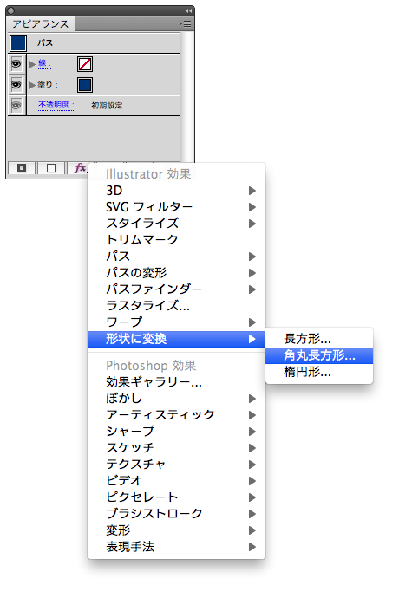Toggle visibility of the opacity row
The image size is (399, 598).
click(16, 105)
